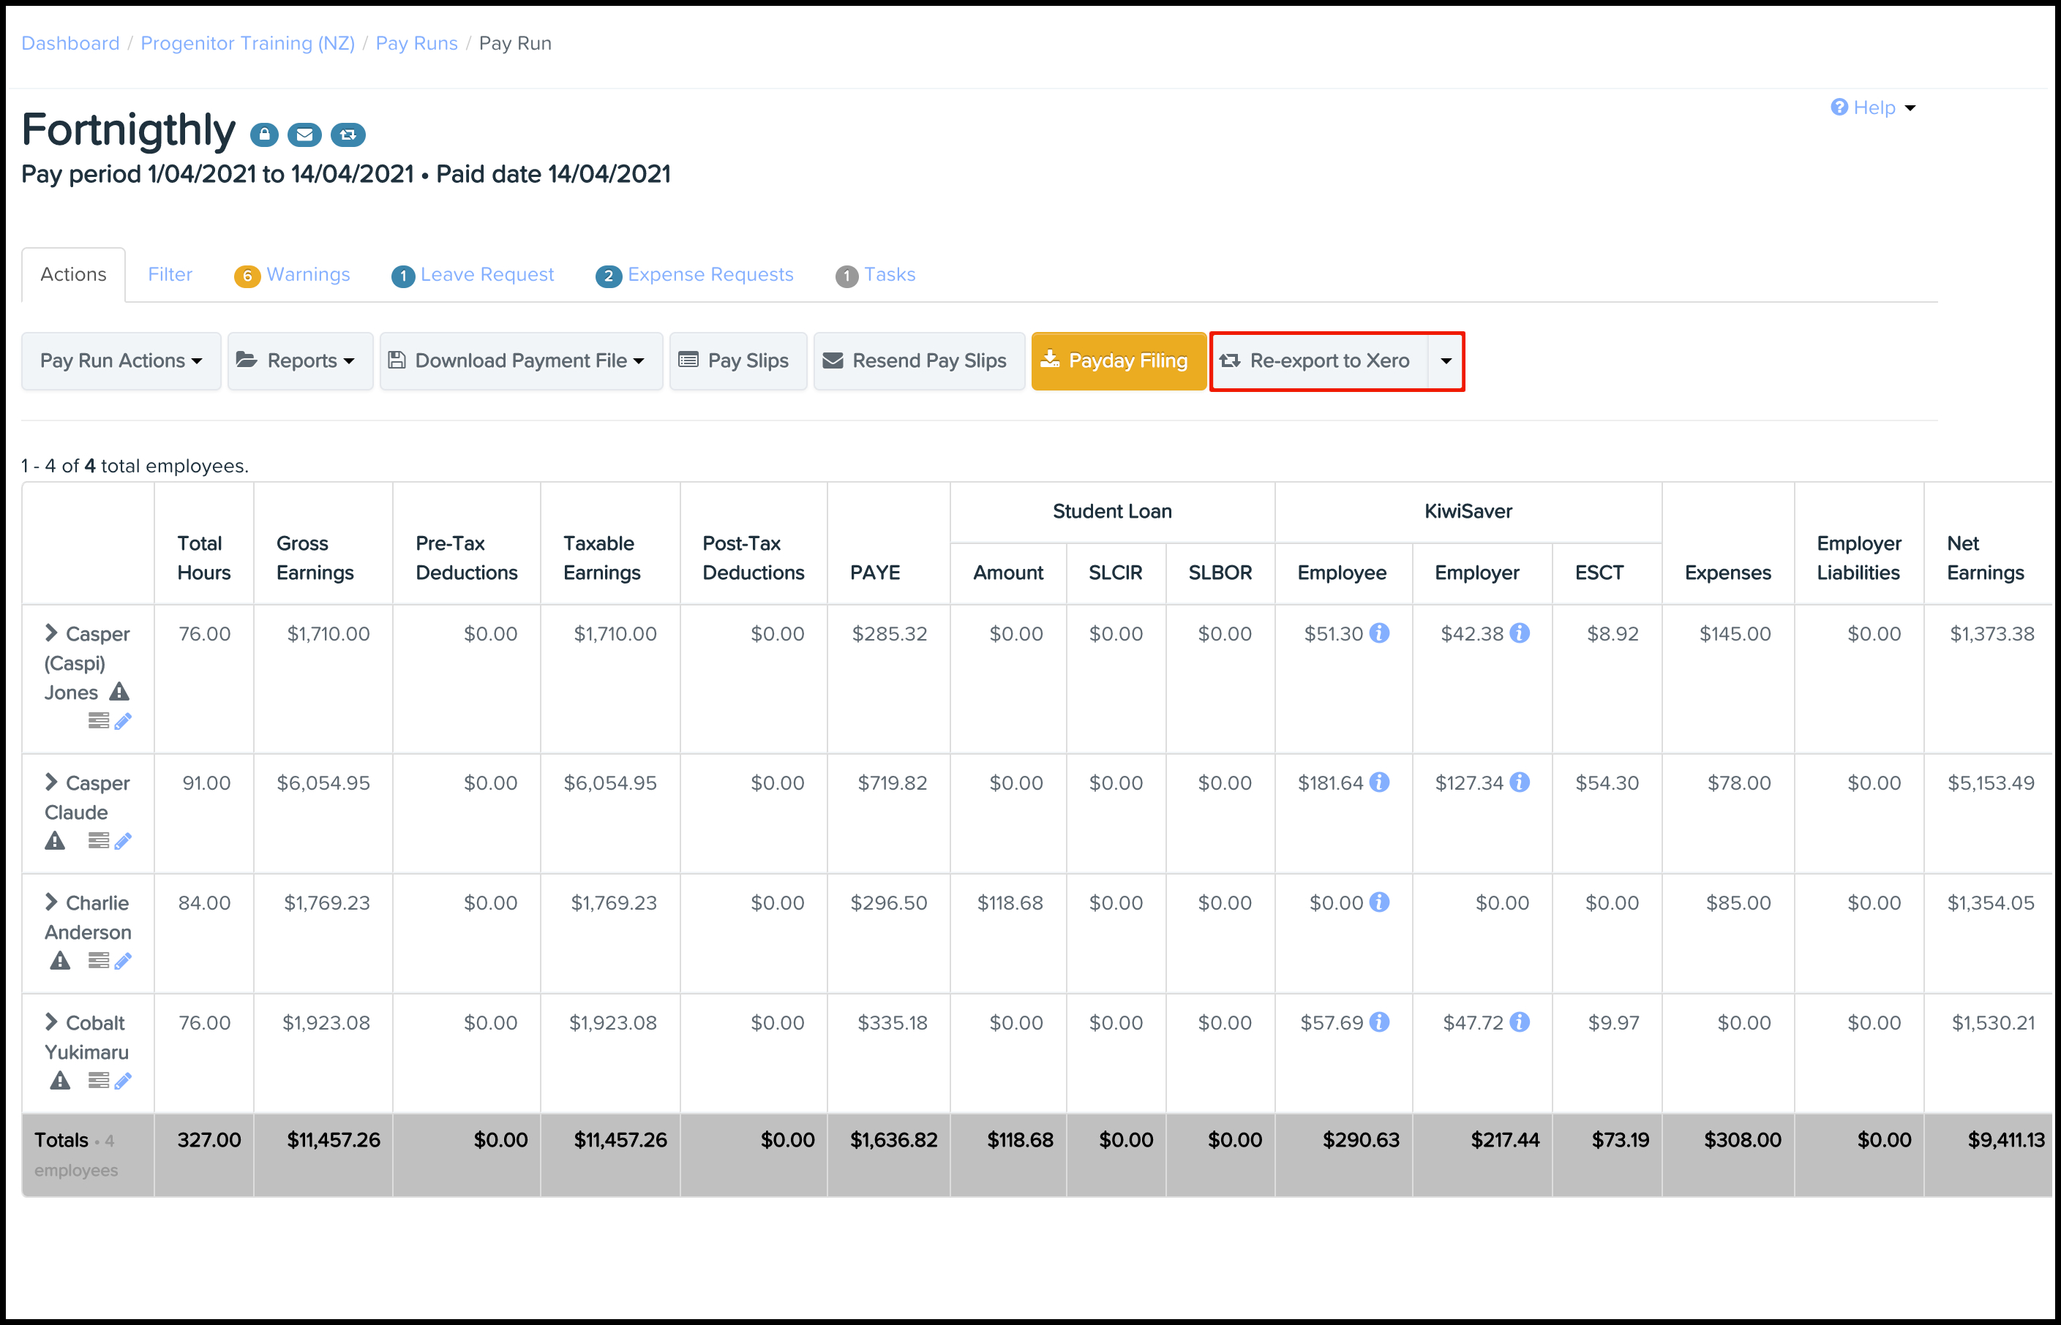
Task: Click the info icon beside the $127.34 KiwiSaver employer amount
Action: 1520,782
